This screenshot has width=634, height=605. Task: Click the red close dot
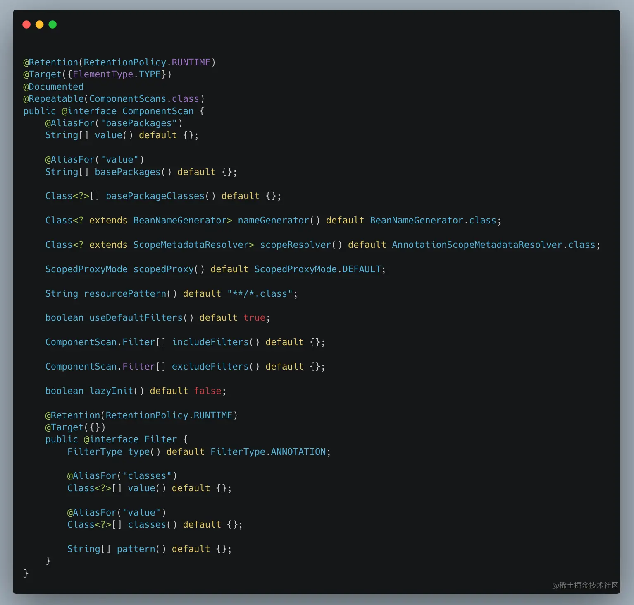point(26,24)
